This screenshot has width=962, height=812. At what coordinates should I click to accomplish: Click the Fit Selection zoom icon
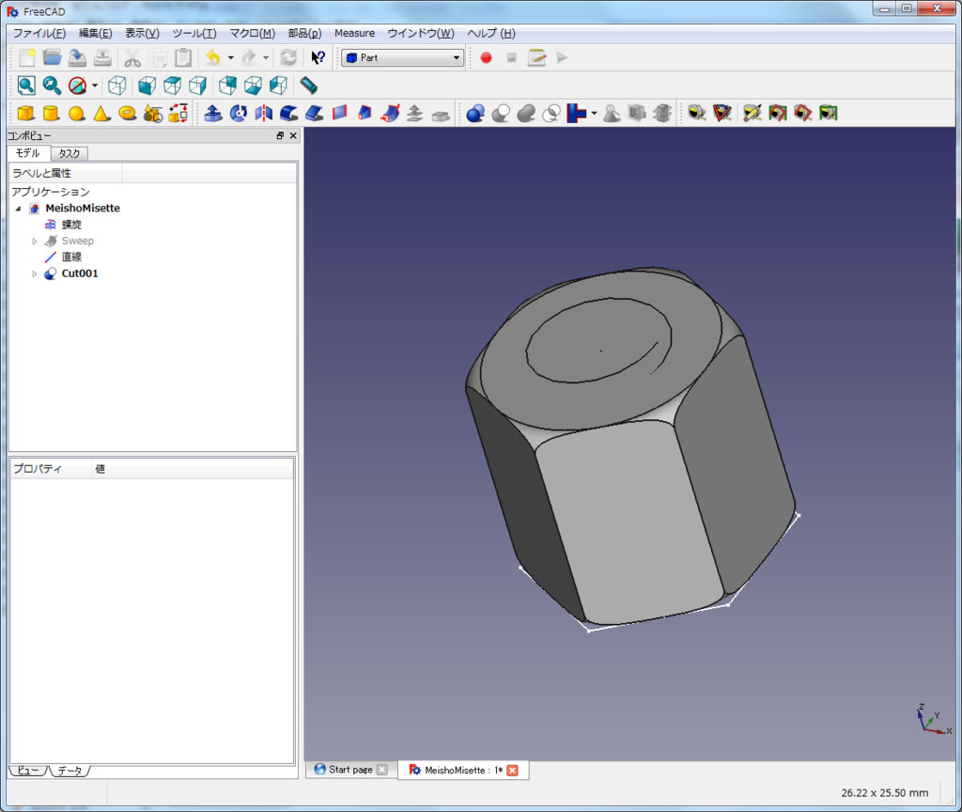[x=52, y=86]
